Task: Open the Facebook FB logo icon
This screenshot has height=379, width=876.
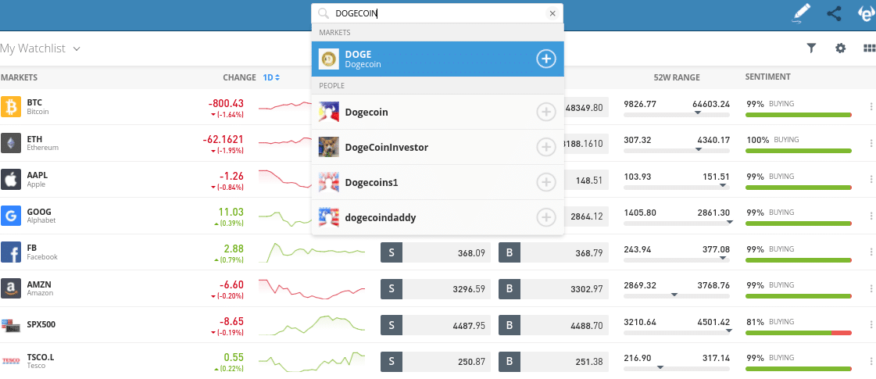Action: tap(11, 252)
